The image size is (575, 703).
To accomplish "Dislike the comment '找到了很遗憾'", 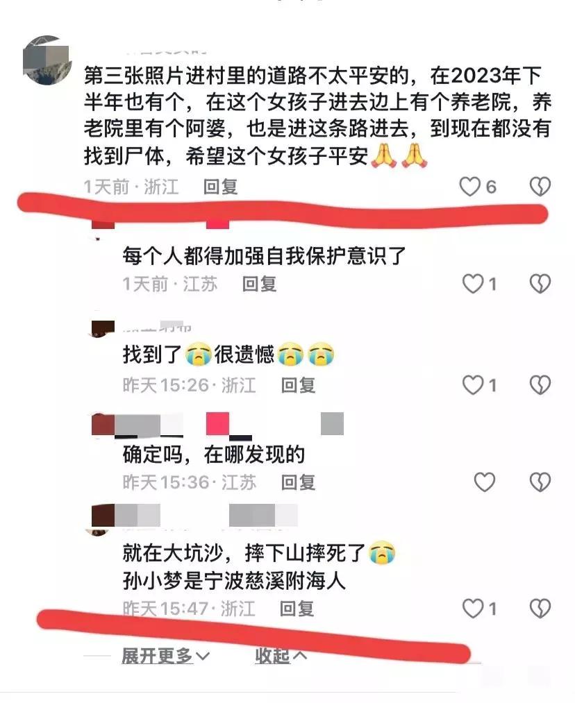I will tap(540, 385).
